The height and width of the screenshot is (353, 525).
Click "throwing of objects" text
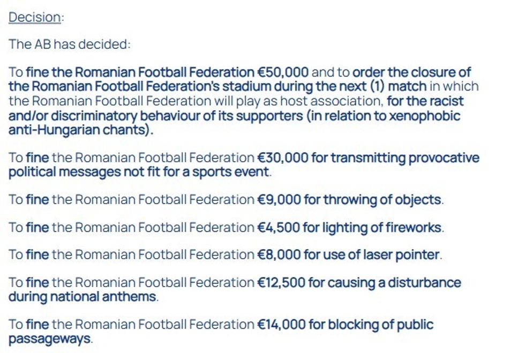[388, 200]
